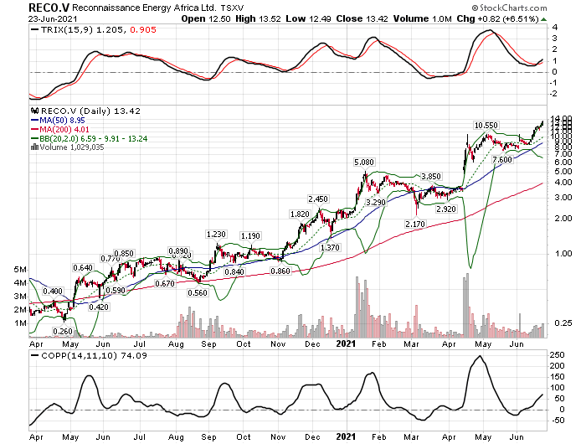Click the TSXV exchange label

233,8
